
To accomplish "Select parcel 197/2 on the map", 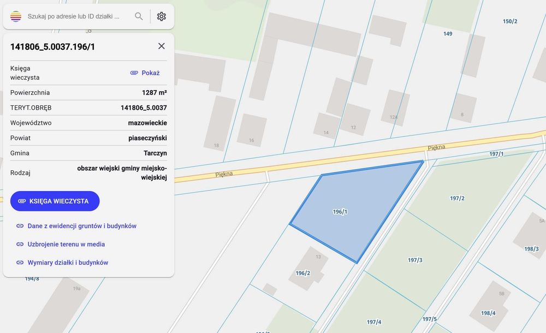I will [x=457, y=198].
